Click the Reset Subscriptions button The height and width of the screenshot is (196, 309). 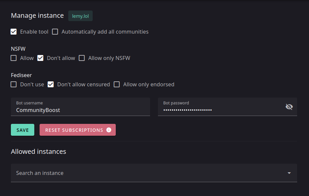coord(77,130)
